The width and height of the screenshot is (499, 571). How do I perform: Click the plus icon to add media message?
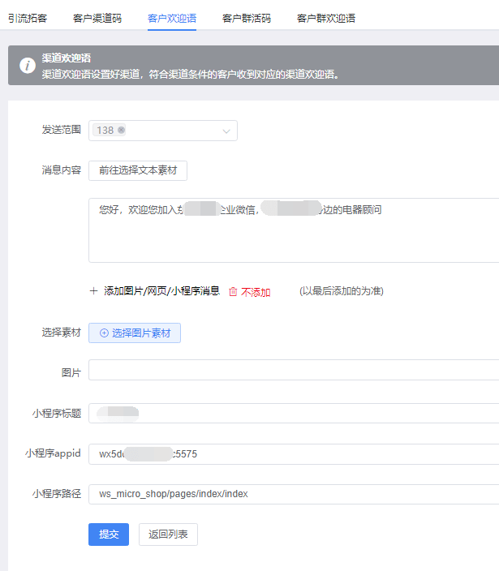pos(93,290)
